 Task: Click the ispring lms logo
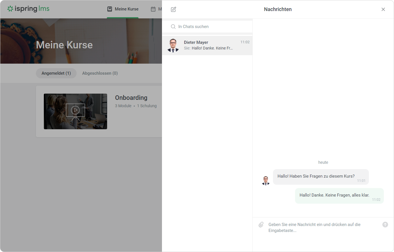tap(28, 9)
